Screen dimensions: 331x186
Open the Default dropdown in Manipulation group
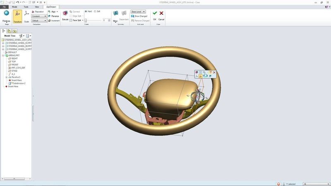(39, 21)
